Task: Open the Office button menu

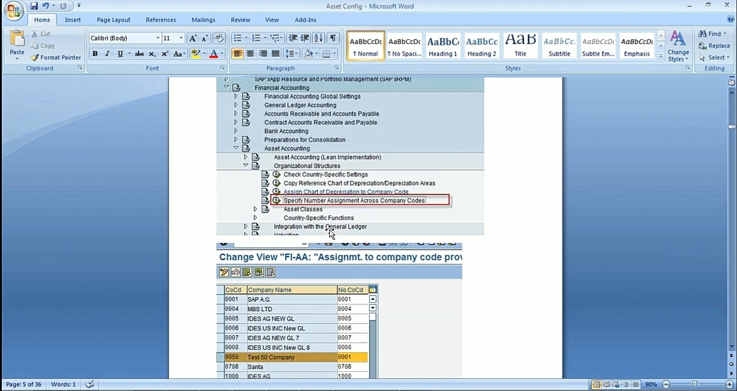Action: tap(14, 10)
